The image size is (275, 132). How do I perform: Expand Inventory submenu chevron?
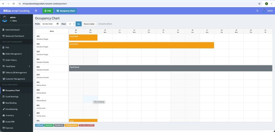30,115
